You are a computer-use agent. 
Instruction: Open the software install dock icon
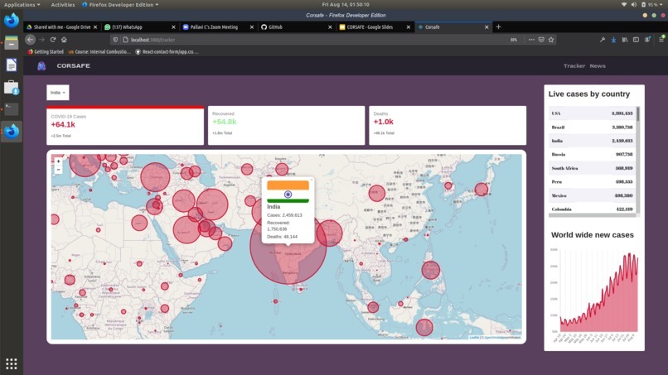12,87
